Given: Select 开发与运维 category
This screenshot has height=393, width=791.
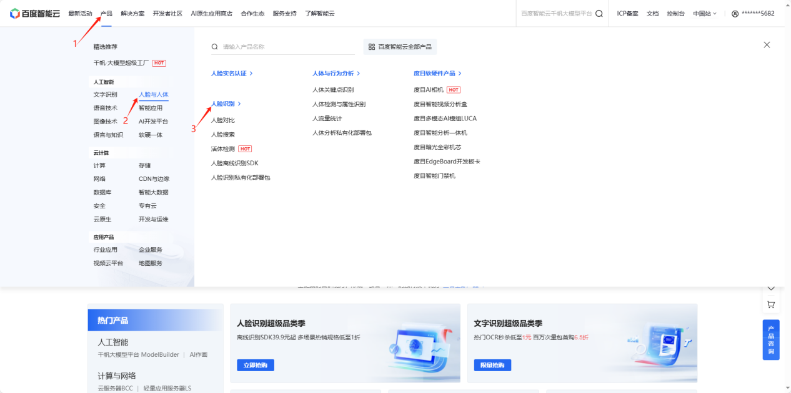Looking at the screenshot, I should coord(154,220).
